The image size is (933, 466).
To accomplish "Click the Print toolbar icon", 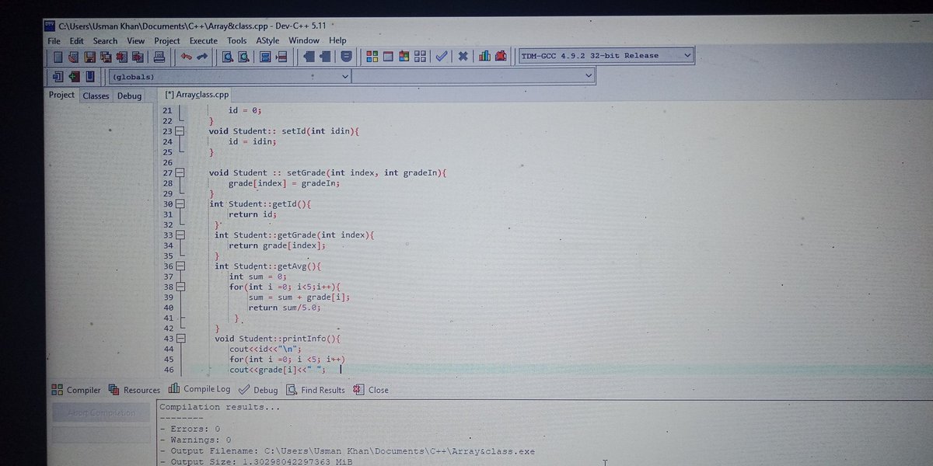I will 159,56.
